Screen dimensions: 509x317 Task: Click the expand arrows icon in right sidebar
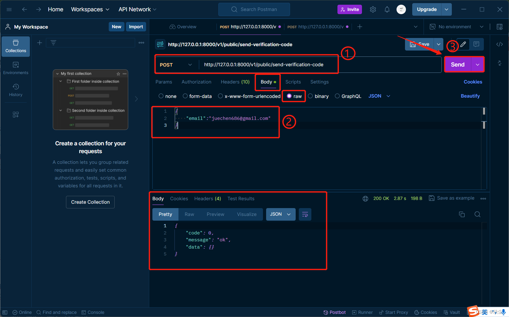coord(500,63)
